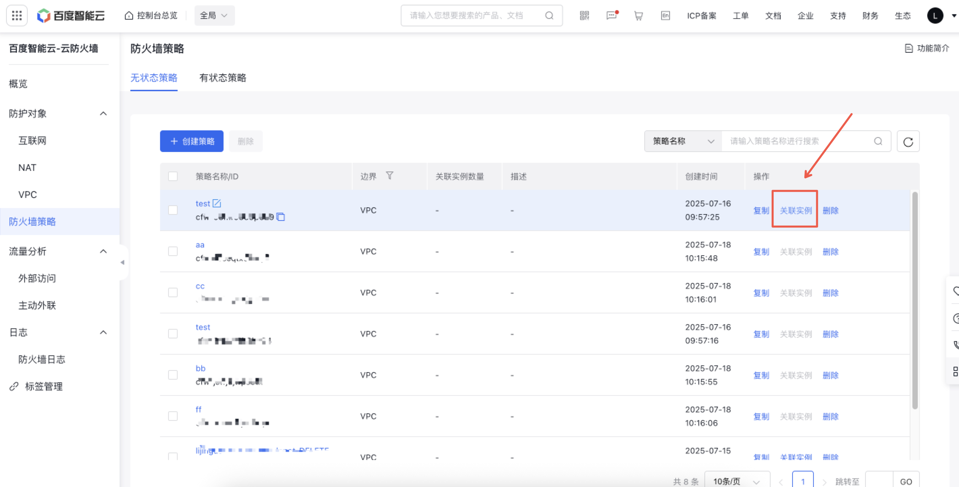Click the edit pencil icon next to test
This screenshot has height=487, width=959.
[x=217, y=203]
